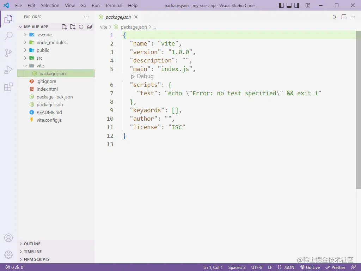Expand the TIMELINE section
Screen dimensions: 361x271
pyautogui.click(x=56, y=252)
